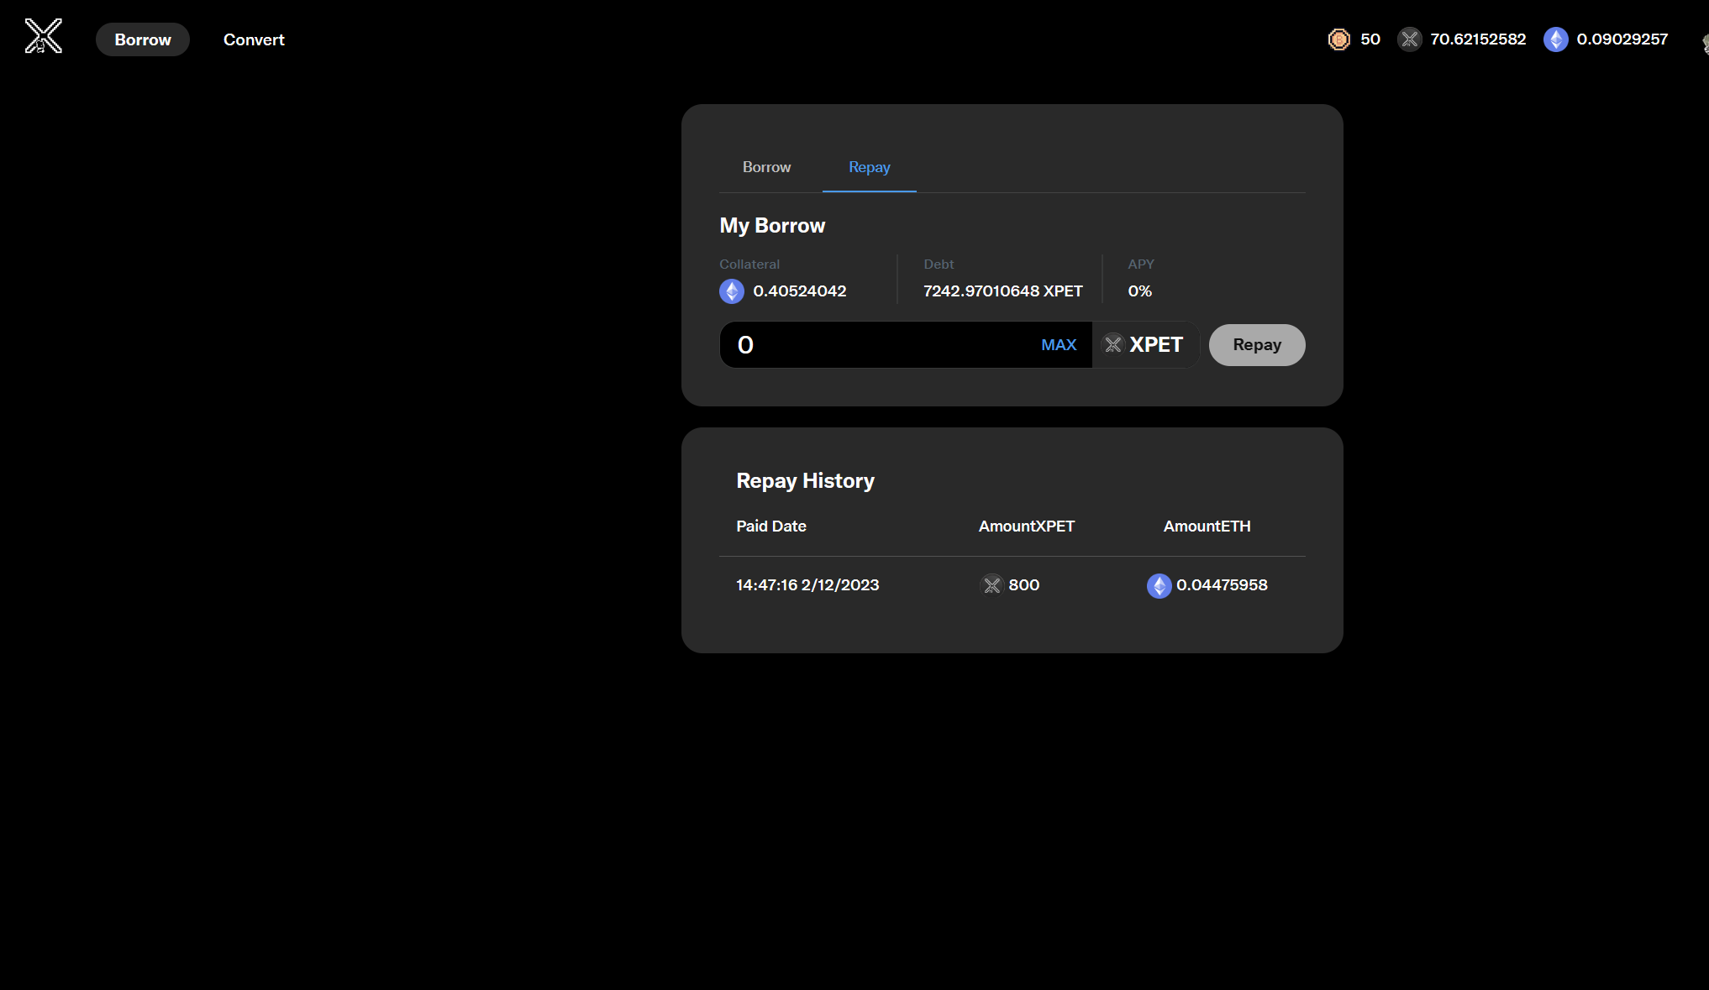Click the 14:47:16 2/12/2023 history entry
1709x990 pixels.
(x=807, y=585)
